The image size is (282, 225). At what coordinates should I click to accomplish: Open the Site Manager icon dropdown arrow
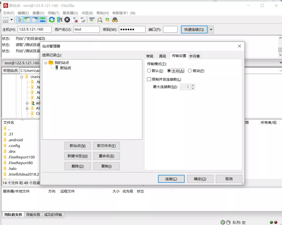click(x=11, y=20)
